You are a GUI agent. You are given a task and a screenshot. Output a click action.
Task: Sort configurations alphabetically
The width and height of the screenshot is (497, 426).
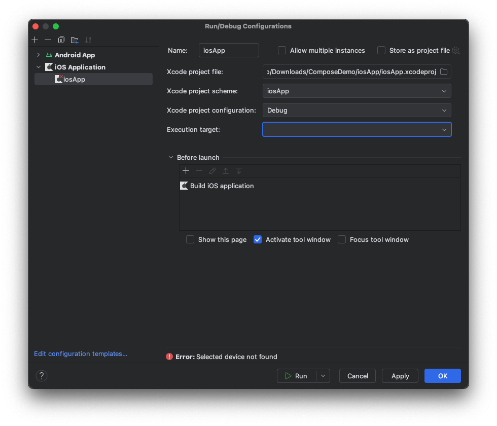click(88, 40)
